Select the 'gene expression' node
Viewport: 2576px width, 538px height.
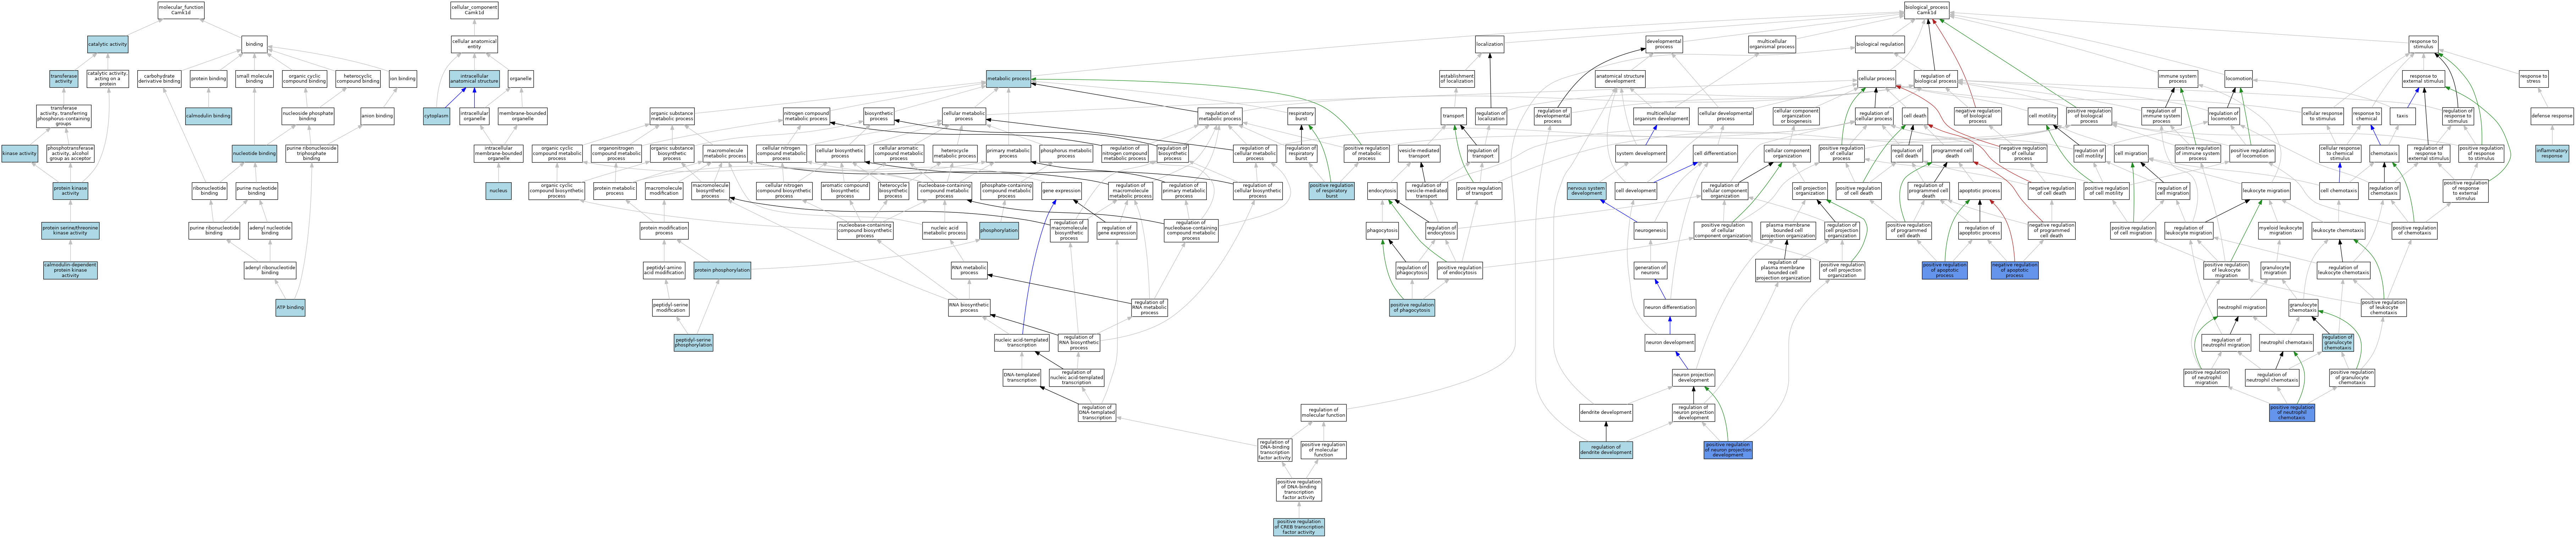(1061, 191)
